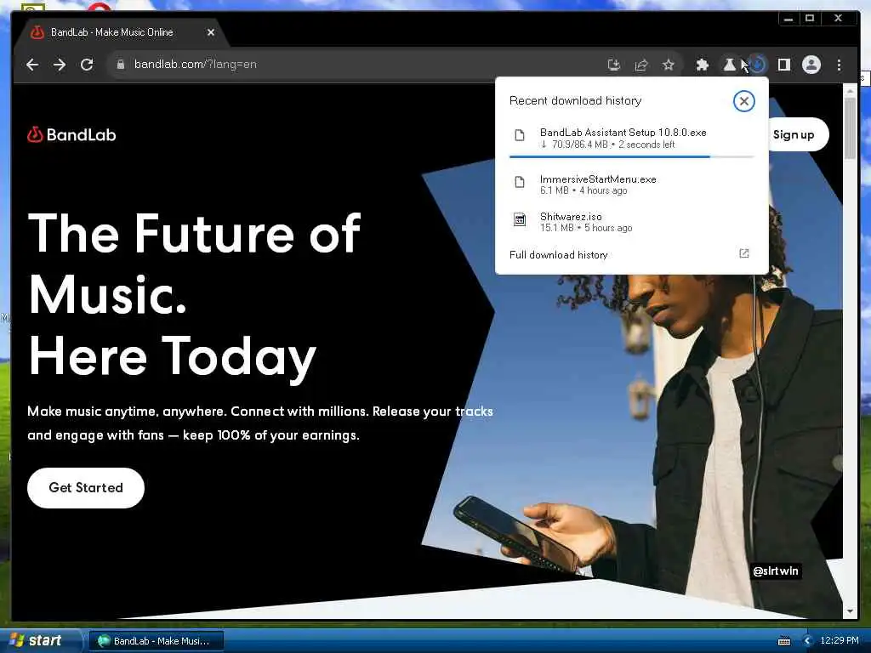Open Shitwarez.iso download entry

(x=631, y=222)
